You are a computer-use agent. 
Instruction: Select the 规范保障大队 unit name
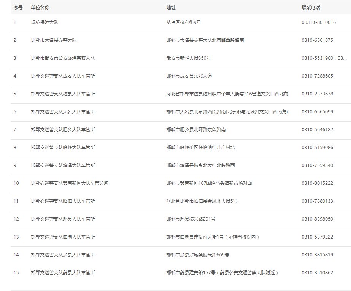(44, 22)
